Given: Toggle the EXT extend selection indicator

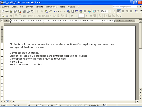Looking at the screenshot, I should point(80,105).
